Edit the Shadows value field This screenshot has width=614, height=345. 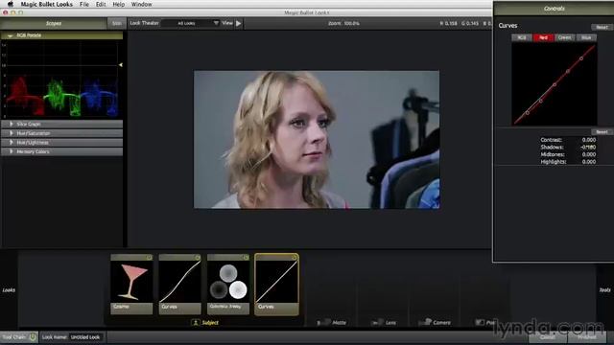[x=588, y=148]
